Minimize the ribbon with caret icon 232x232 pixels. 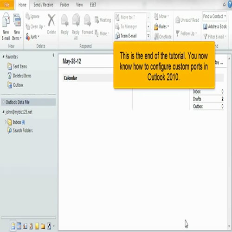[x=224, y=5]
